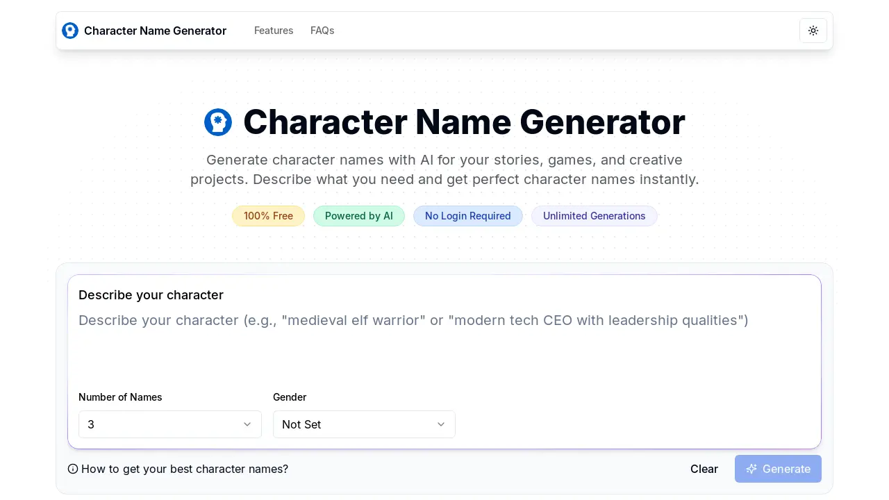Open the Features menu item
Screen dimensions: 889x500
tap(274, 31)
